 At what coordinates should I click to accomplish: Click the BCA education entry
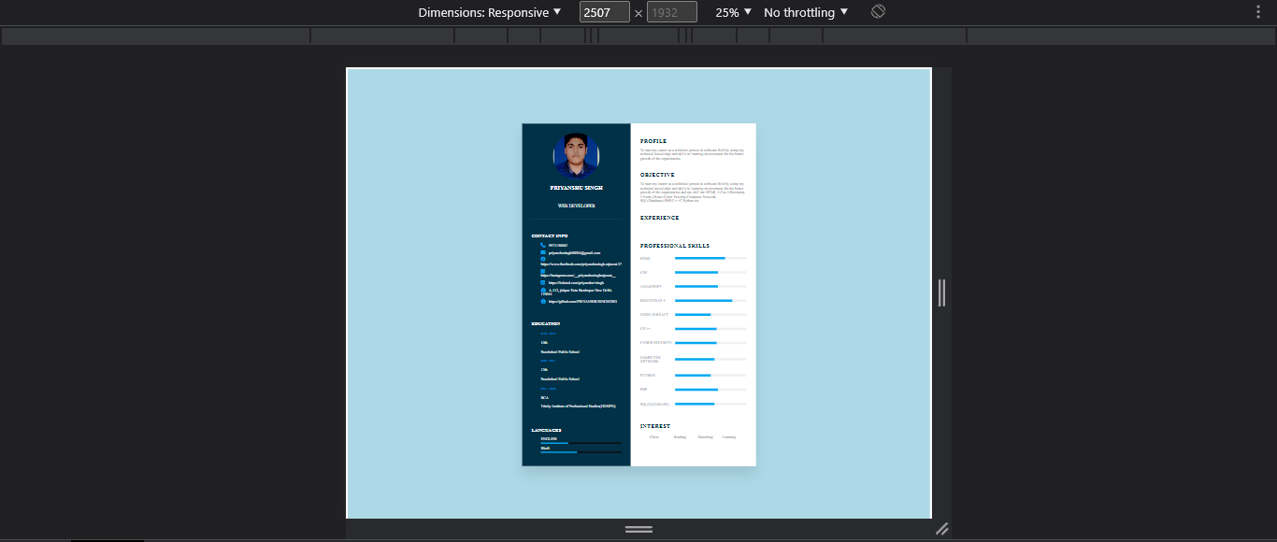tap(544, 397)
